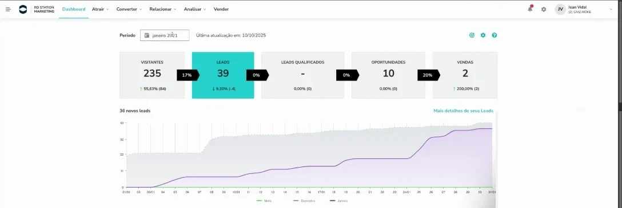Screen dimensions: 622x208
Task: Click the 235 visitors value
Action: click(x=152, y=73)
